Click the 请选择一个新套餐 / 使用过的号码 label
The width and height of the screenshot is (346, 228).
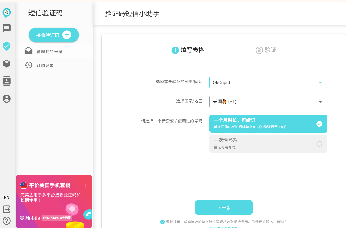pyautogui.click(x=172, y=121)
